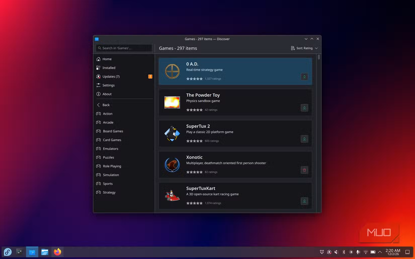Select the Role Playing category
Viewport: 415px width, 259px height.
coord(124,166)
